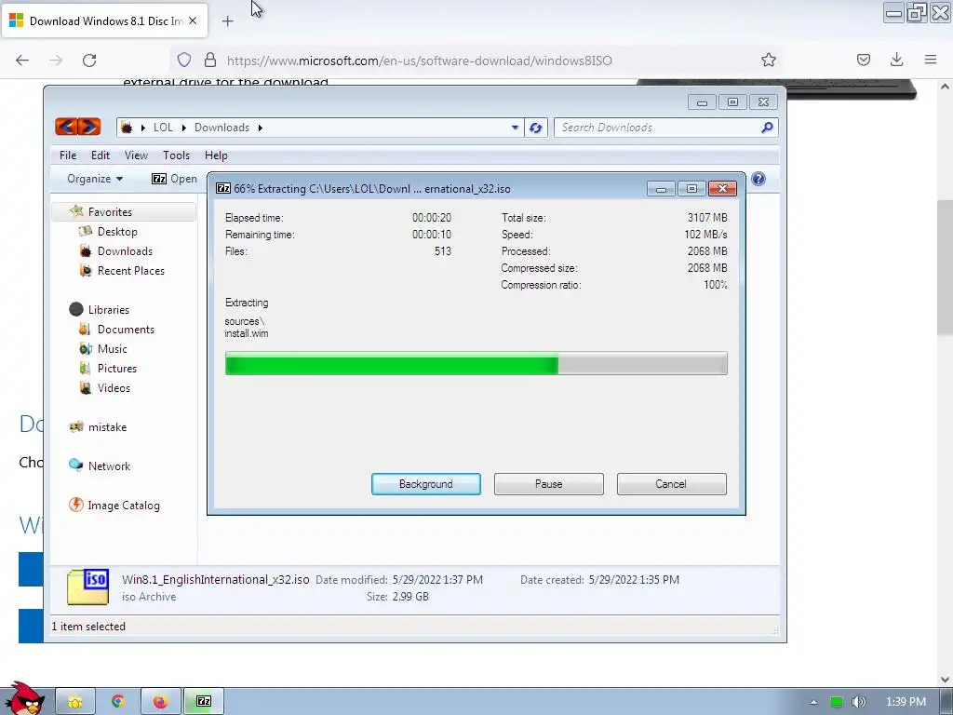Click the Videos library icon
Image resolution: width=953 pixels, height=715 pixels.
pyautogui.click(x=86, y=387)
